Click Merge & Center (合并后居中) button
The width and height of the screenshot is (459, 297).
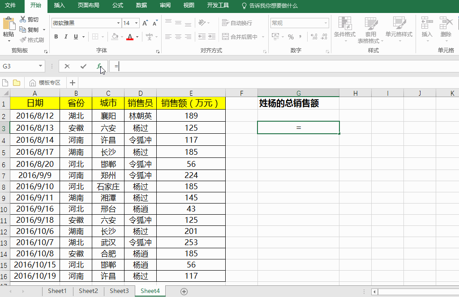tap(240, 37)
